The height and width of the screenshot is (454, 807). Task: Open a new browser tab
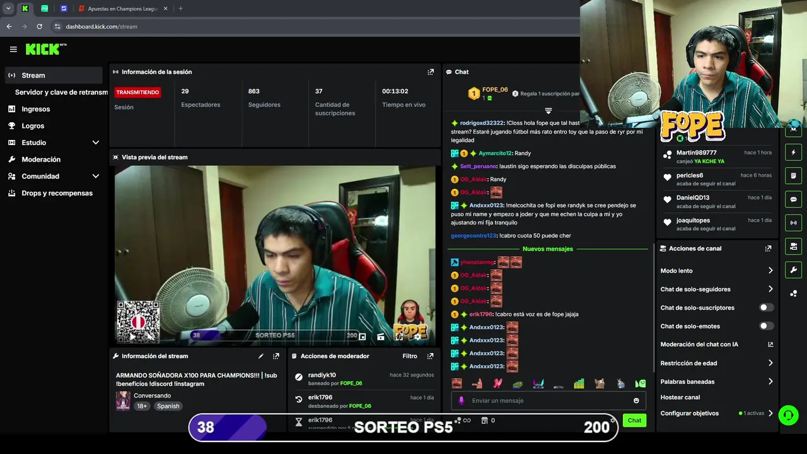click(x=180, y=9)
